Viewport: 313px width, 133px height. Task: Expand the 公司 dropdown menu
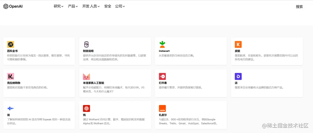tap(120, 6)
